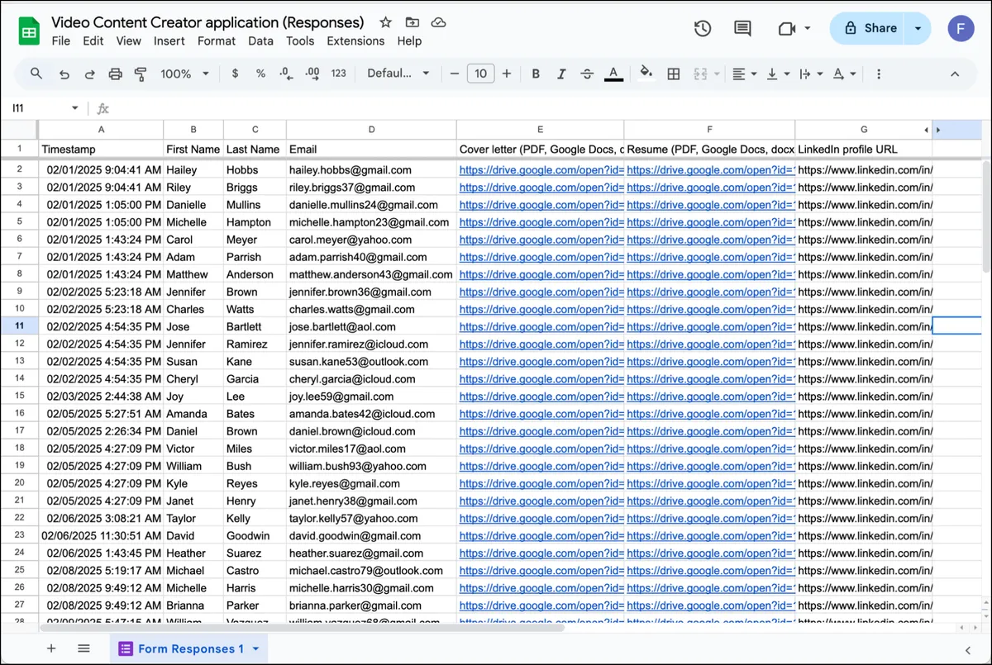Image resolution: width=992 pixels, height=665 pixels.
Task: Open the account avatar F
Action: pos(961,28)
